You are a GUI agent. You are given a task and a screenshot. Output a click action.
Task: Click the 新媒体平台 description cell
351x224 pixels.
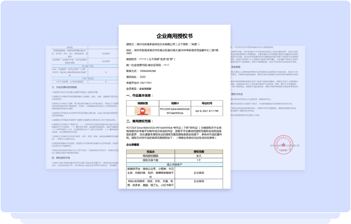[150, 173]
